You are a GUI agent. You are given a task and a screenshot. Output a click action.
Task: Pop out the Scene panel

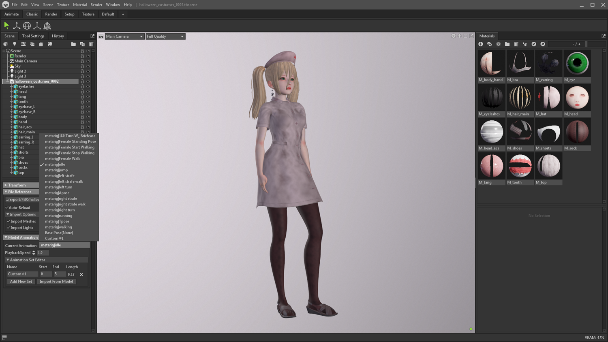click(92, 36)
